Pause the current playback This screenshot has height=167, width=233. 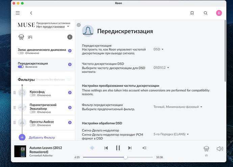click(x=118, y=148)
